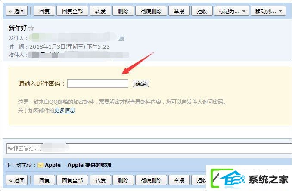Open the sender contact card icon

point(121,38)
